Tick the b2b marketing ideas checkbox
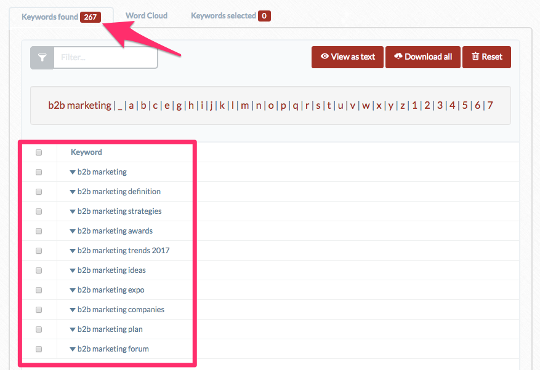The width and height of the screenshot is (540, 370). [39, 270]
